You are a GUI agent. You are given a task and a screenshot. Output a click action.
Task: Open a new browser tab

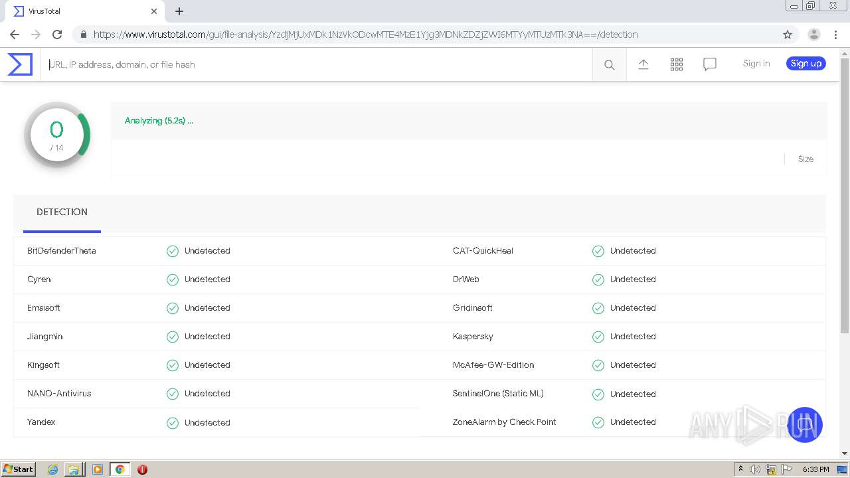pyautogui.click(x=179, y=11)
